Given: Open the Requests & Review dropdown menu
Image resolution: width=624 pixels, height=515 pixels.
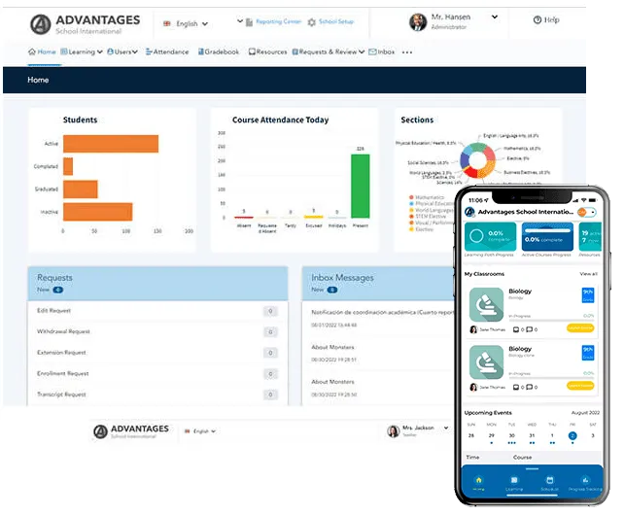Looking at the screenshot, I should tap(328, 52).
